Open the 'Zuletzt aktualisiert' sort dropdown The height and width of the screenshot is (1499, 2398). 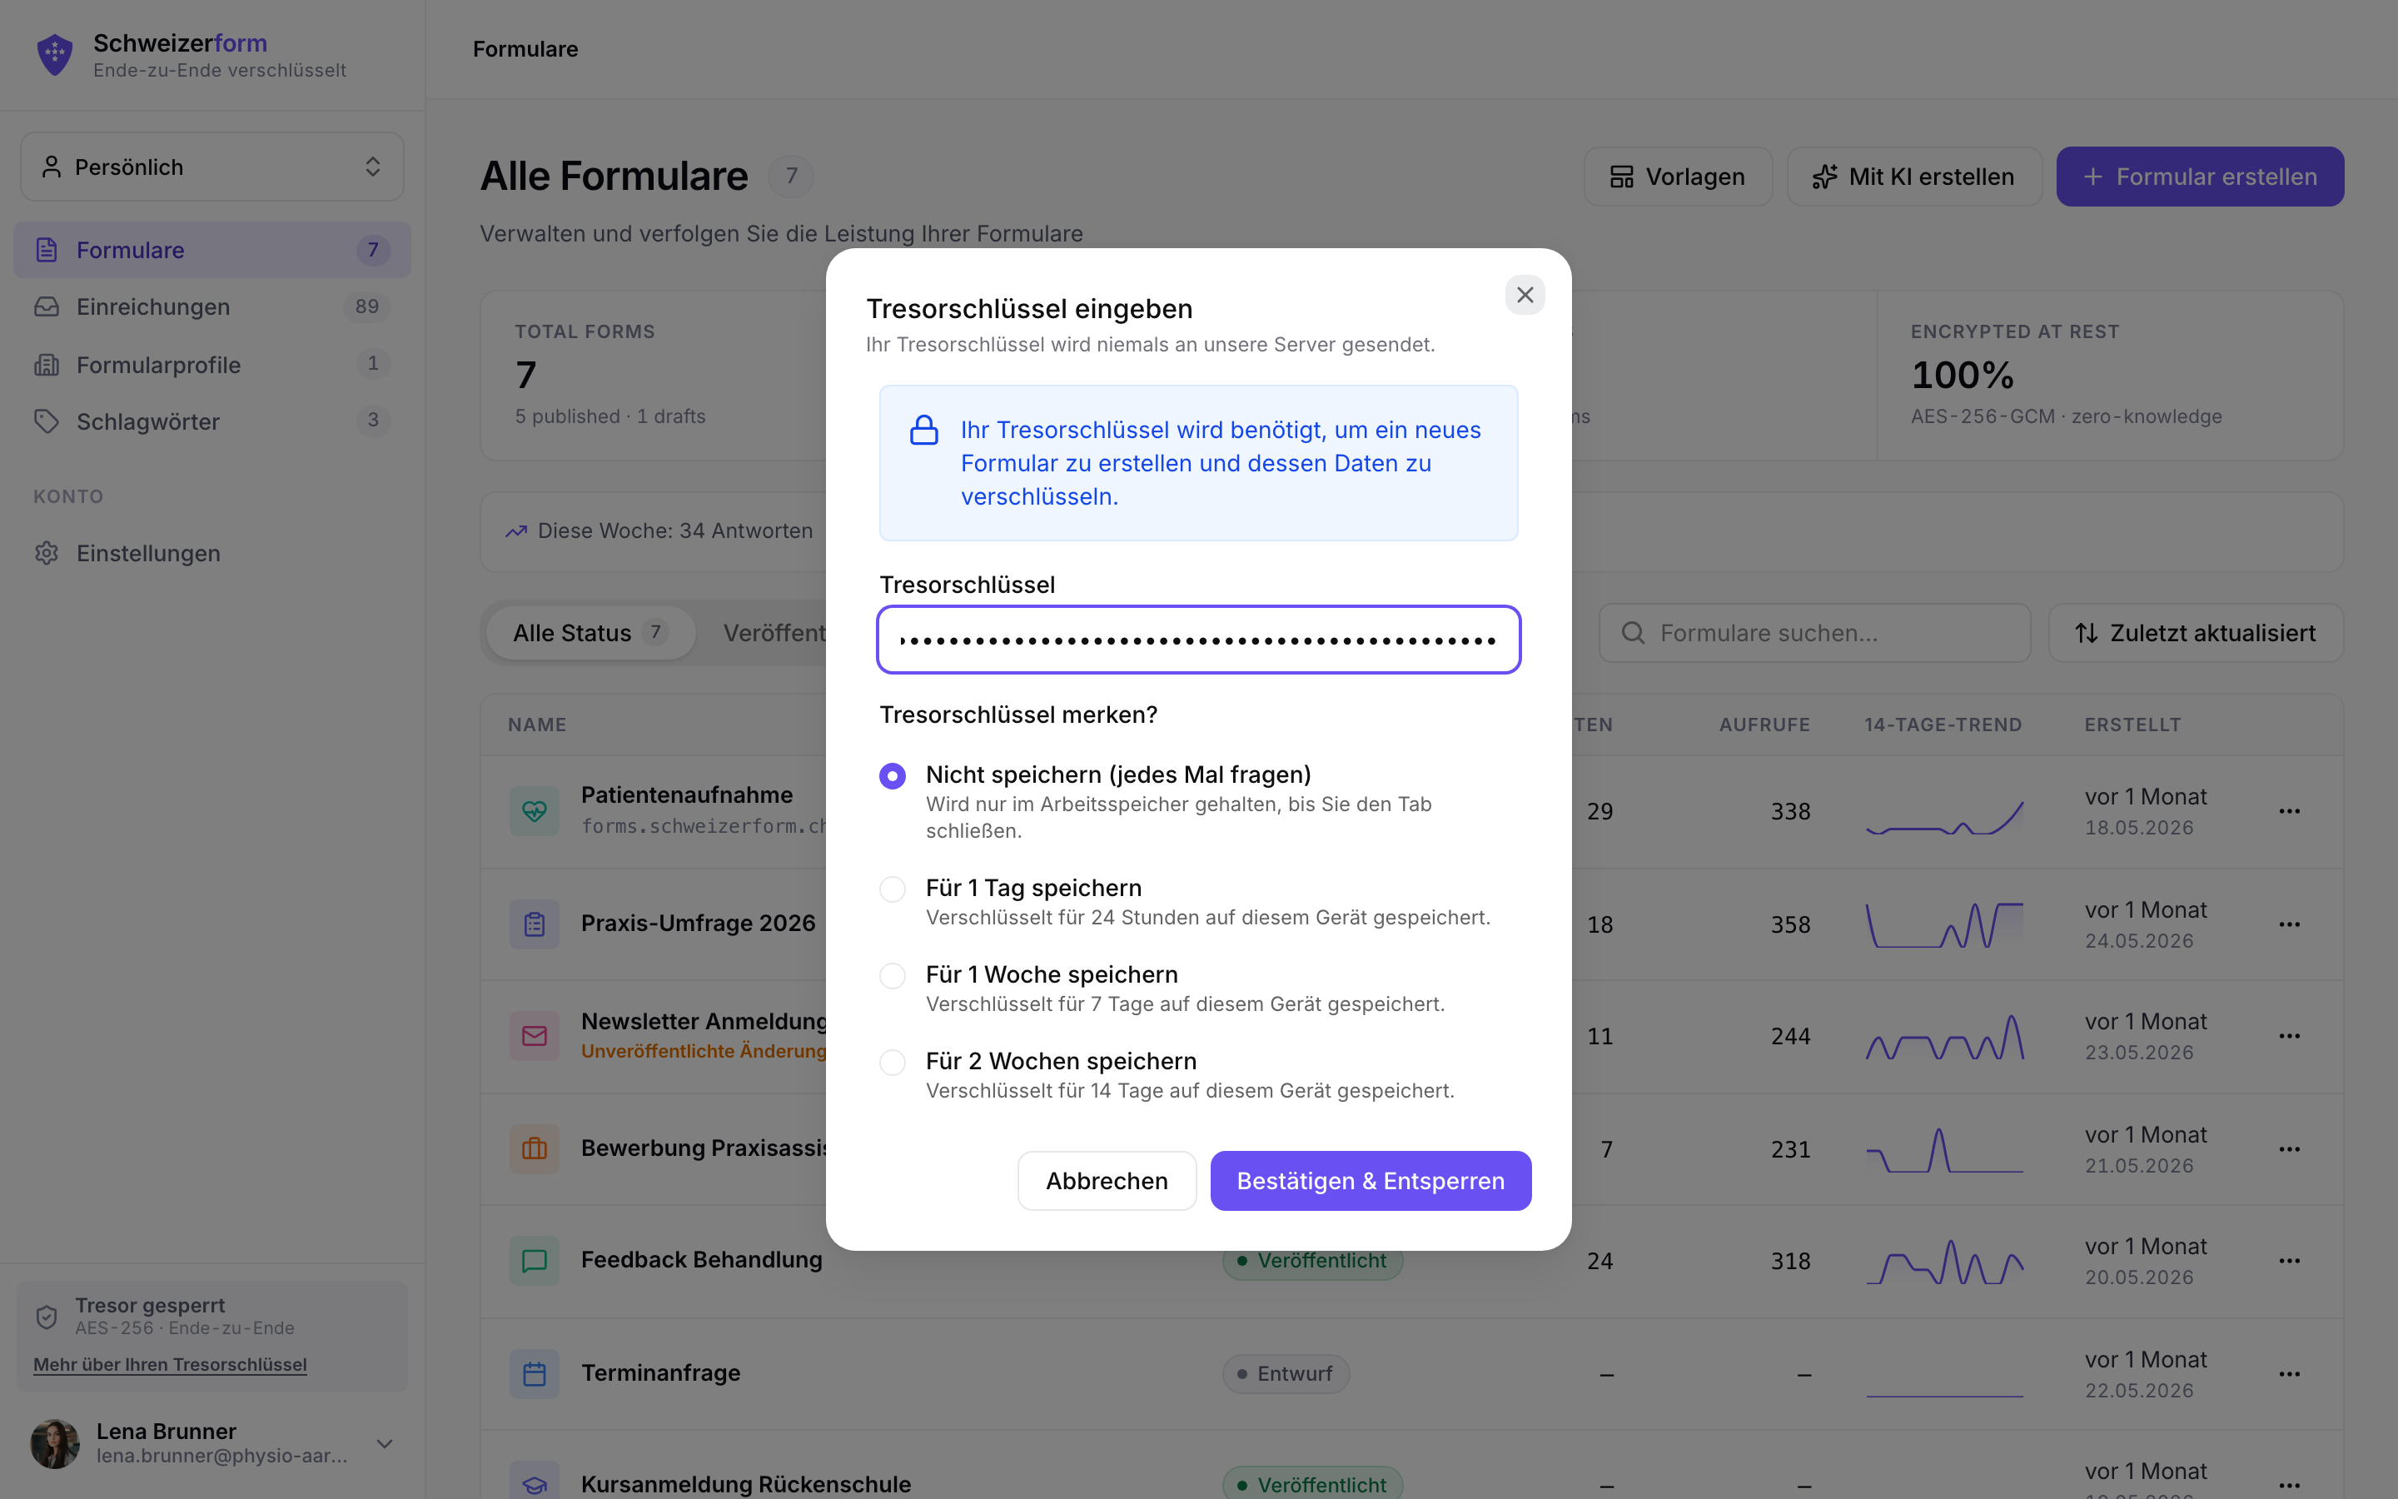[x=2196, y=633]
